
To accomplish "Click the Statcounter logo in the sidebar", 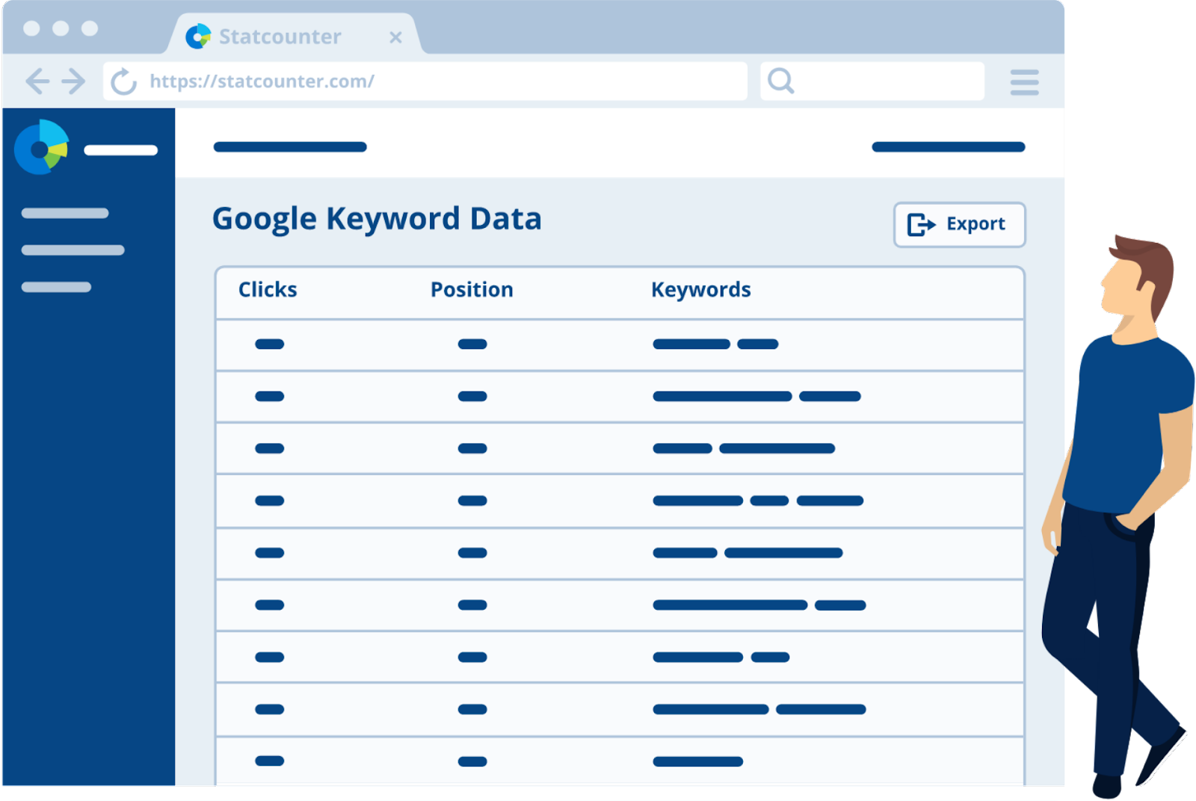I will click(42, 147).
